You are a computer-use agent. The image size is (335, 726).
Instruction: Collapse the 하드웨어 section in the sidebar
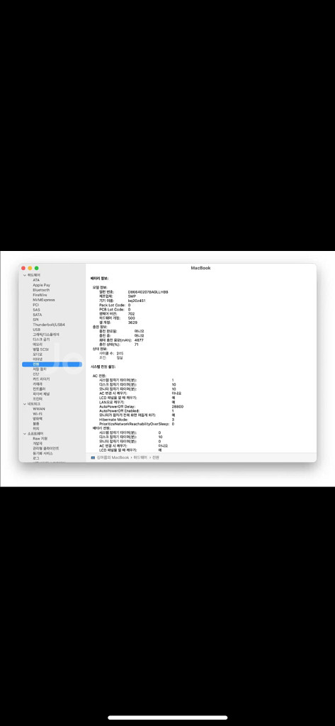point(25,275)
